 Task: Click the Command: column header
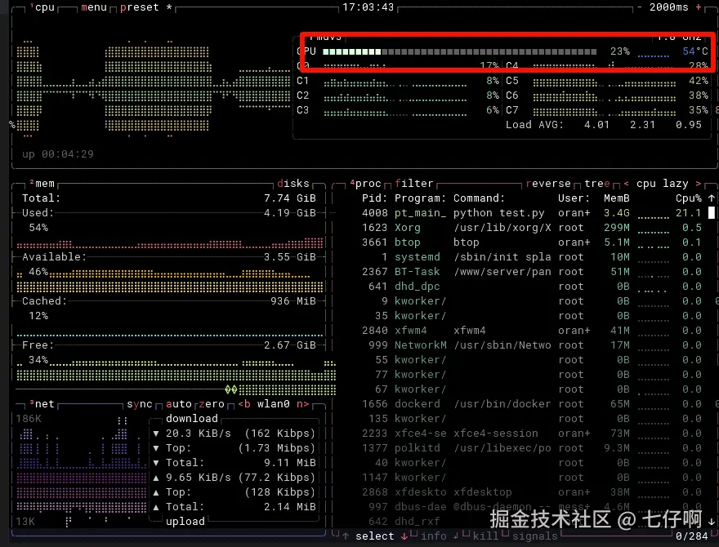pyautogui.click(x=479, y=198)
